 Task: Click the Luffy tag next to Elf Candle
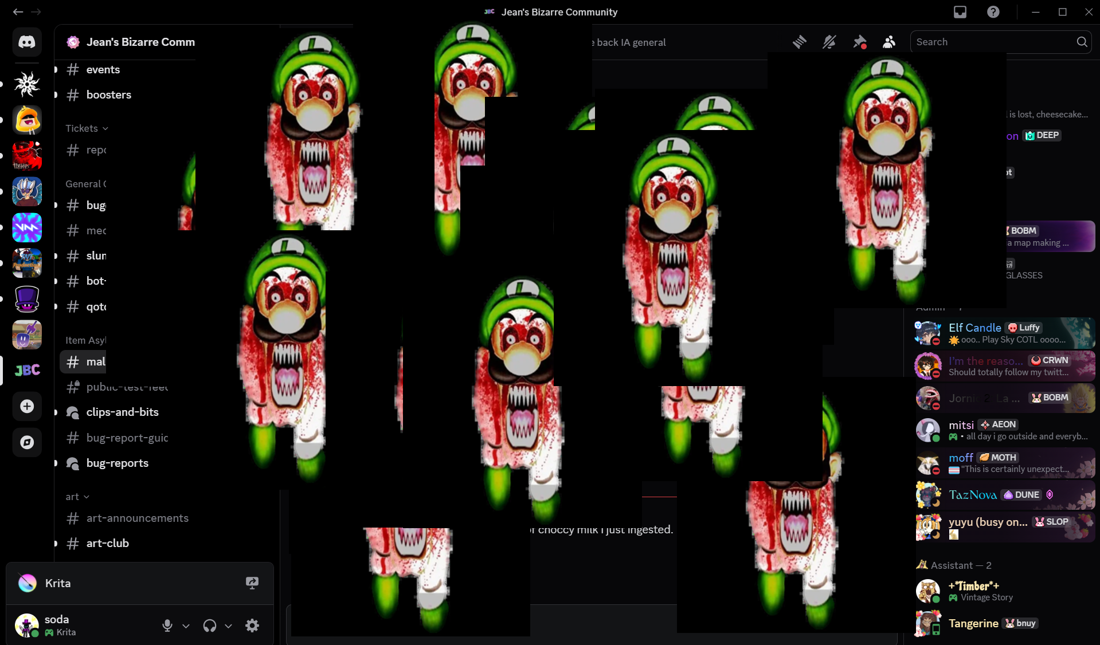click(x=1024, y=328)
